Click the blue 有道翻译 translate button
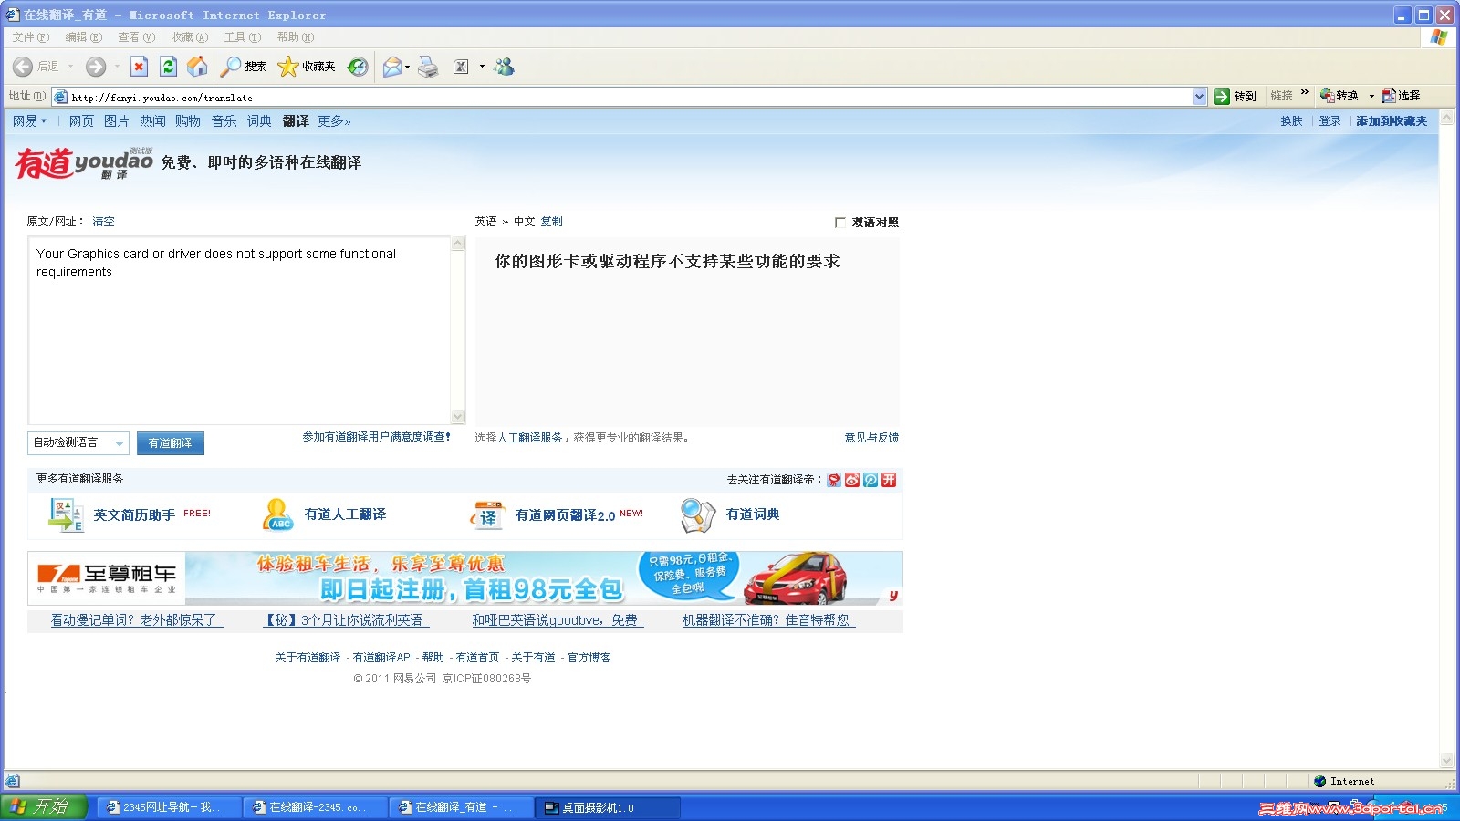Image resolution: width=1460 pixels, height=821 pixels. [171, 443]
